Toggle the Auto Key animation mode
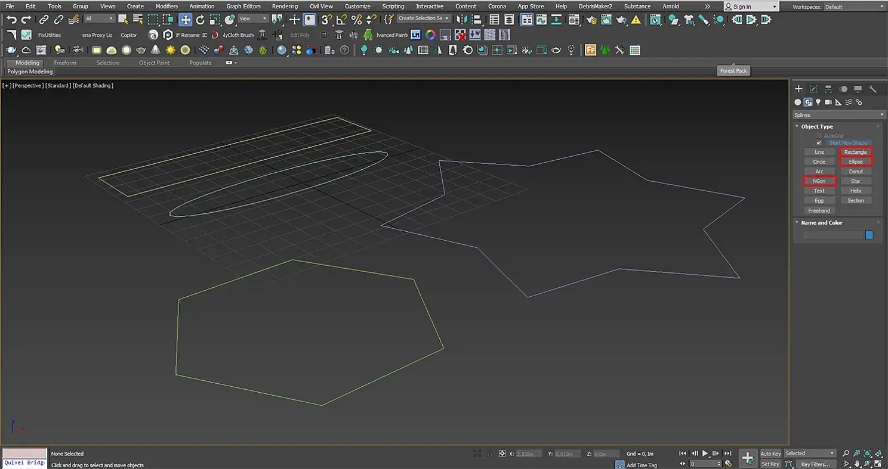Screen dimensions: 888x469 click(770, 454)
